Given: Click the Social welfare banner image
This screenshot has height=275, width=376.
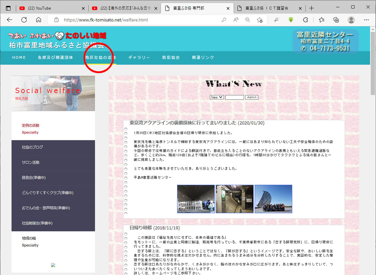Looking at the screenshot, I should (x=53, y=93).
